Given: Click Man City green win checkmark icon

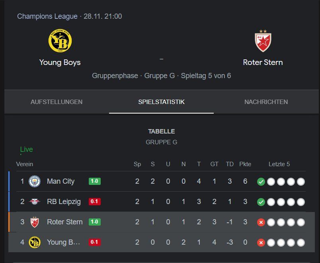Looking at the screenshot, I should (261, 182).
